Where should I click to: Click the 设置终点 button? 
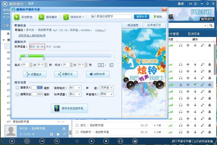pyautogui.click(x=66, y=74)
